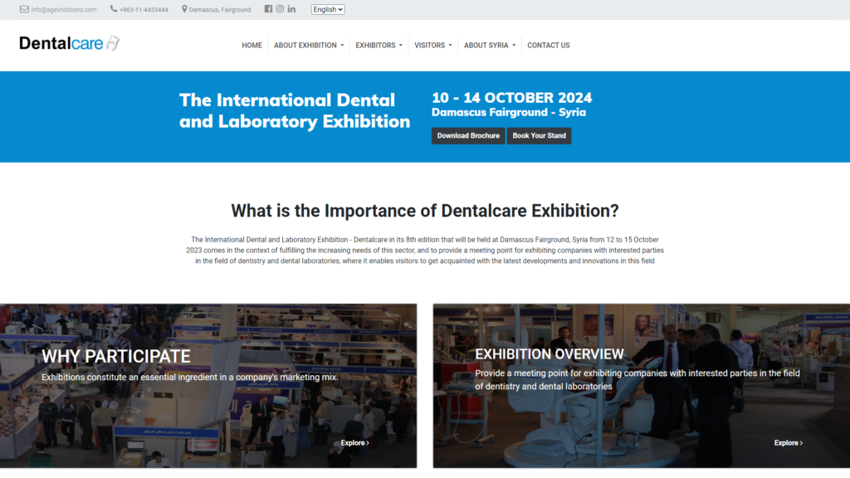Viewport: 850px width, 478px height.
Task: Open the LinkedIn icon link
Action: pos(291,9)
